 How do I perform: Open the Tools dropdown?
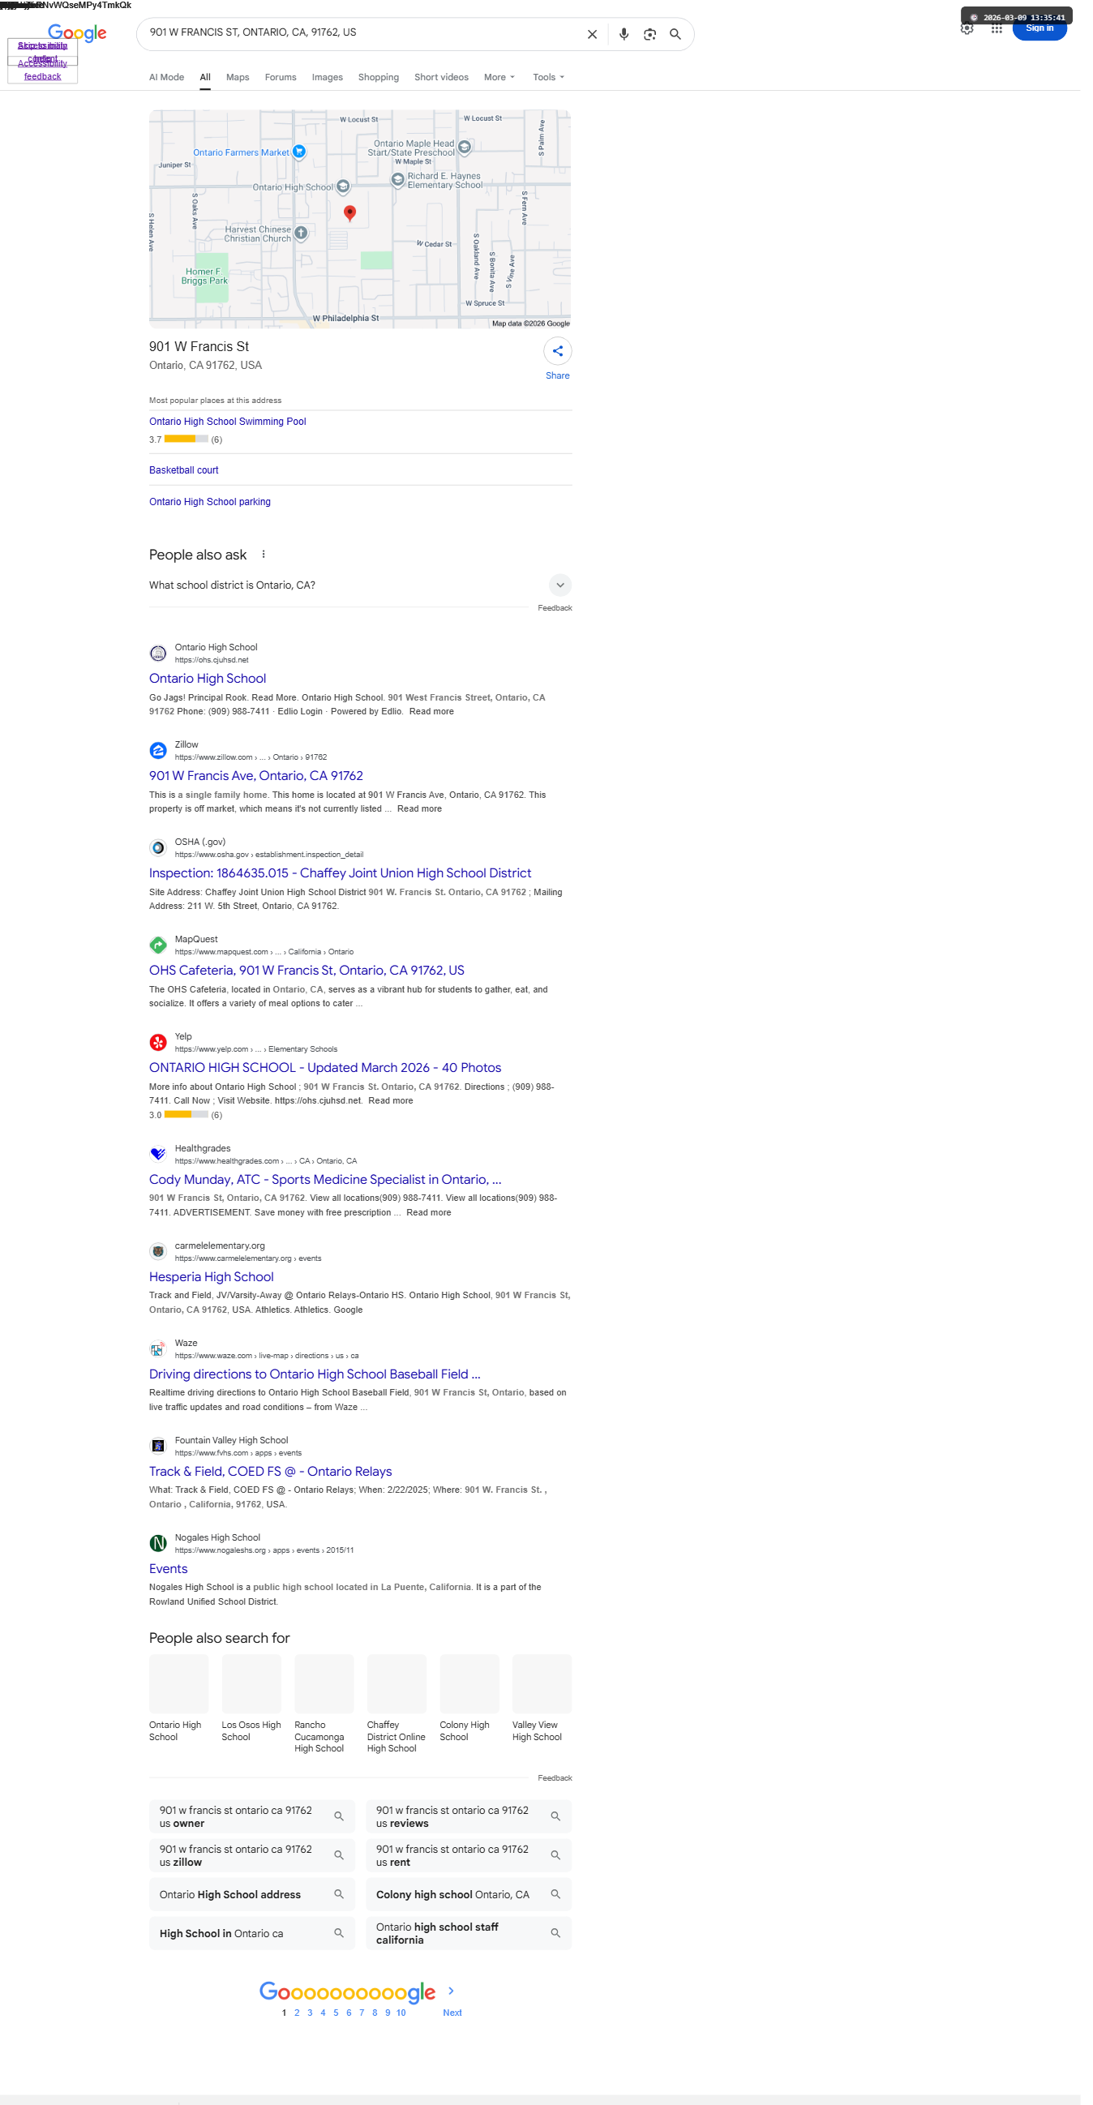[x=555, y=78]
